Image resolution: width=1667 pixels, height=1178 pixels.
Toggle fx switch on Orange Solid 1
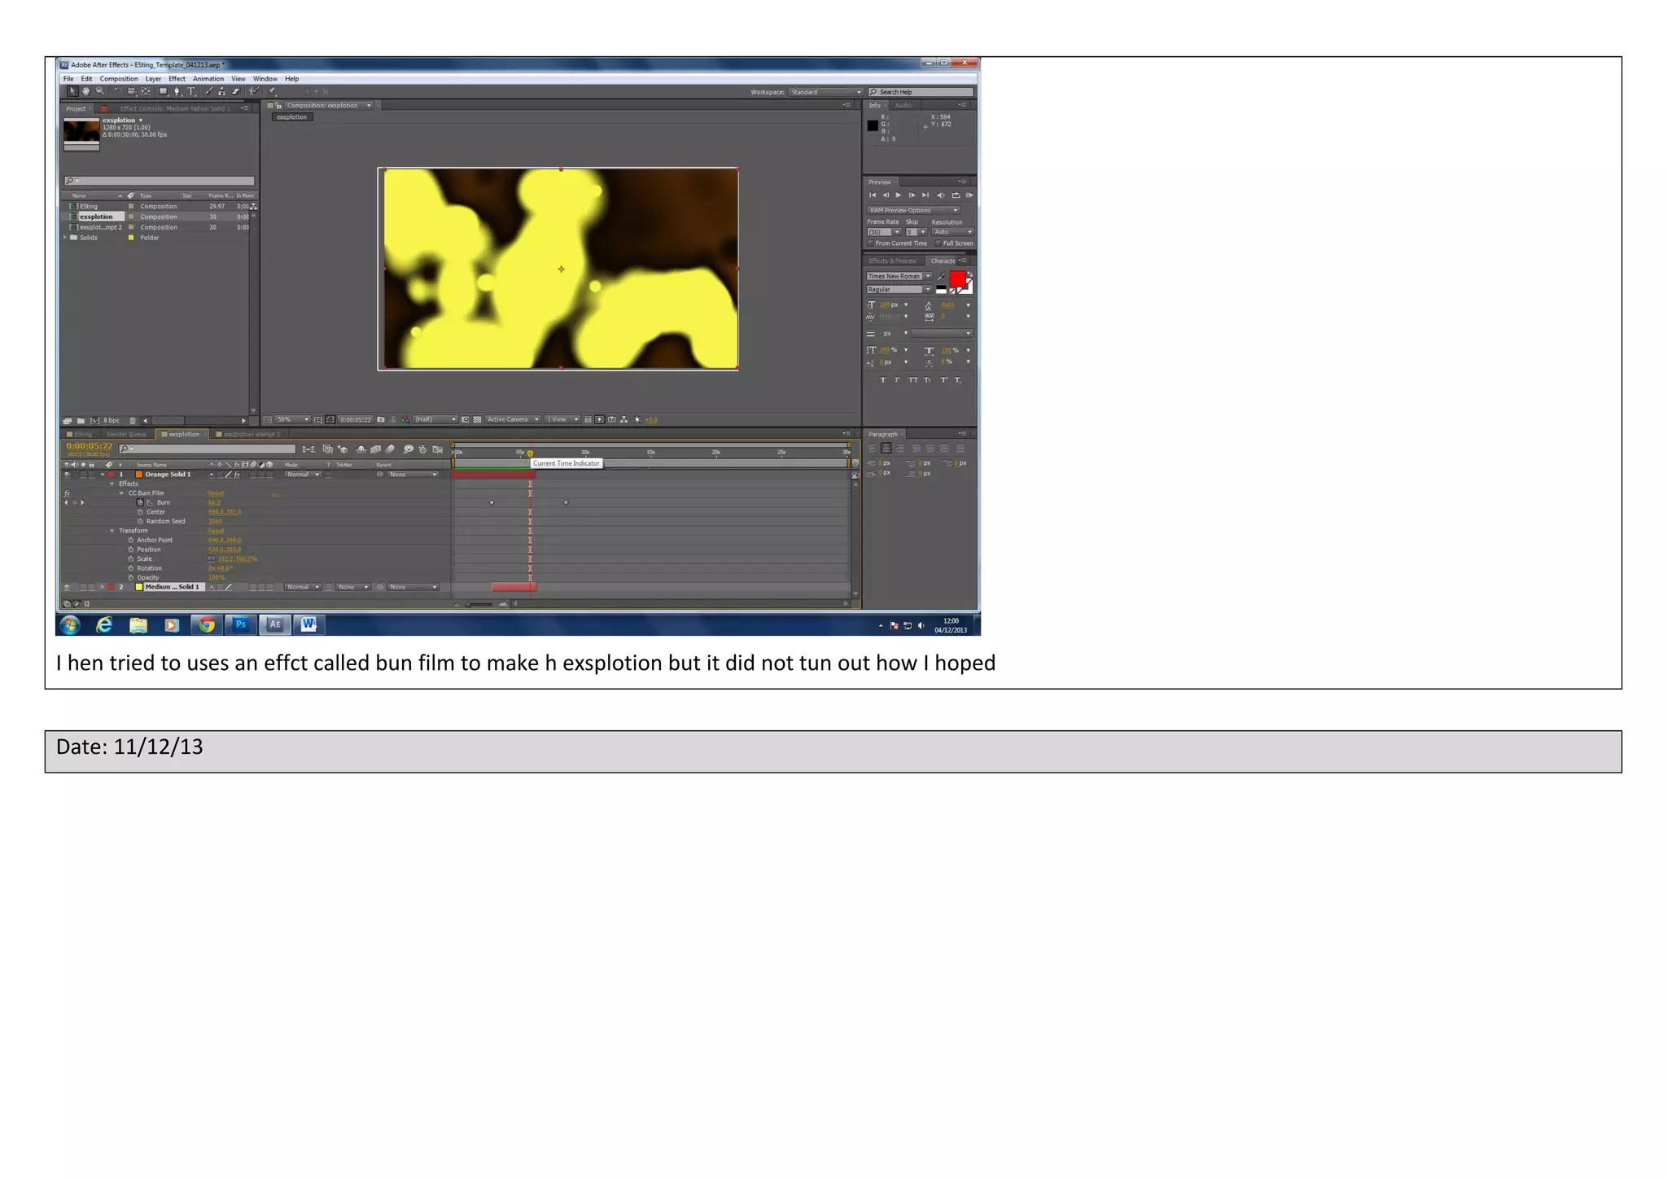[237, 475]
